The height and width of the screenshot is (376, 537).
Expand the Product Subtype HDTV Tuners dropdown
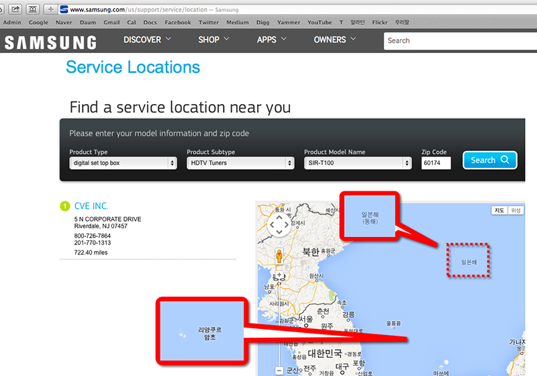click(x=240, y=163)
